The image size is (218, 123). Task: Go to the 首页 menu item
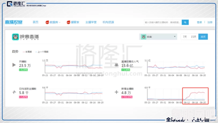coord(35,22)
